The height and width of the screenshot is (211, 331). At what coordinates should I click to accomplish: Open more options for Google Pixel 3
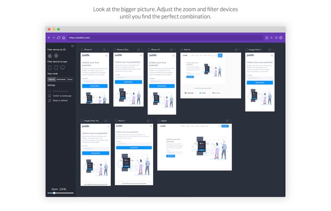pyautogui.click(x=274, y=50)
